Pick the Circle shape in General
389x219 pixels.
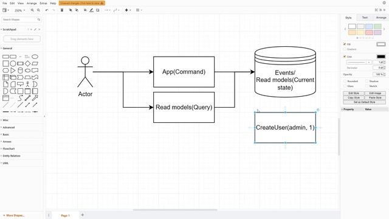point(13,63)
